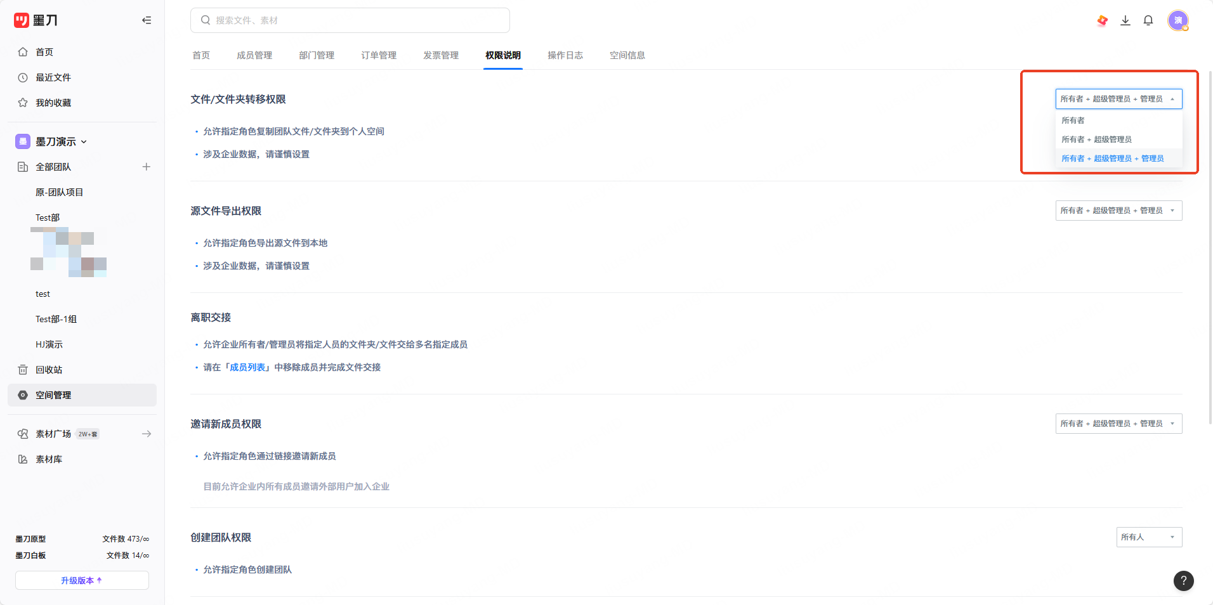Follow the 成员列表 link
The width and height of the screenshot is (1213, 605).
click(x=247, y=367)
